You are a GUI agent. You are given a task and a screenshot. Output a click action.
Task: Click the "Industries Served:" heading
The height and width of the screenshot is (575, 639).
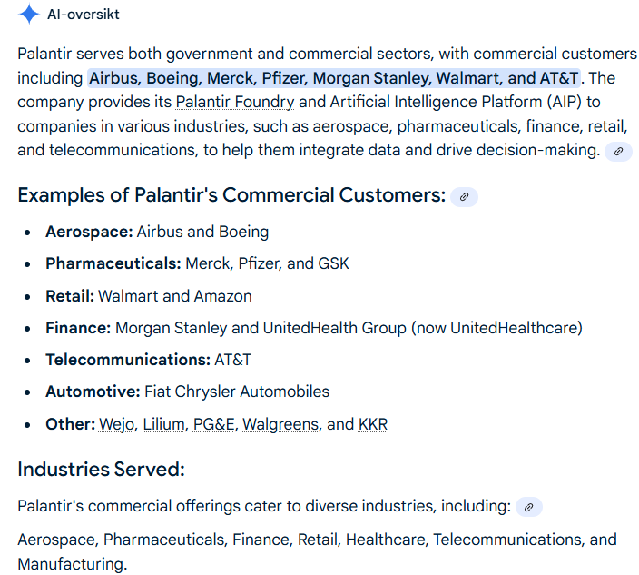point(101,470)
